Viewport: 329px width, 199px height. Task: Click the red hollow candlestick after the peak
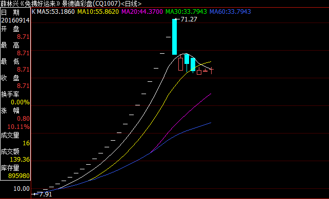click(181, 63)
